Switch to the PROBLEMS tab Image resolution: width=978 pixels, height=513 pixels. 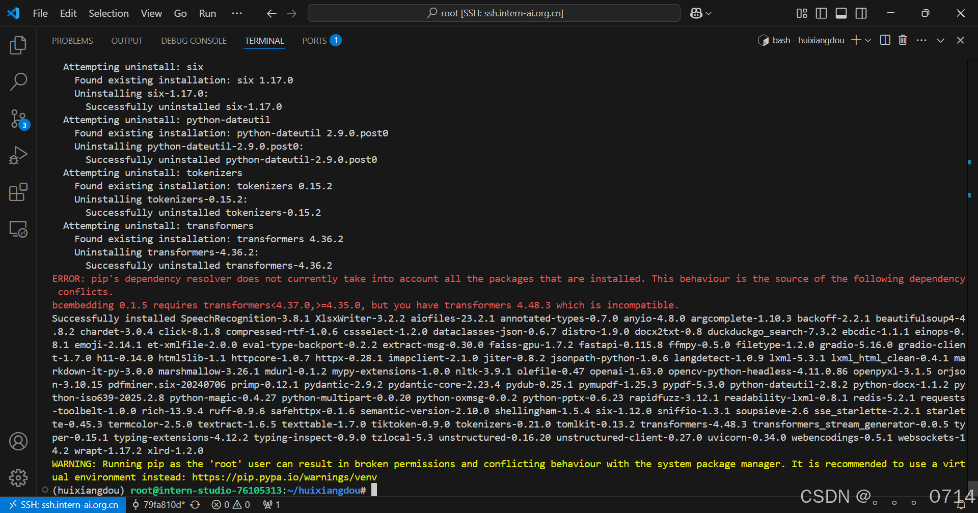(x=72, y=41)
